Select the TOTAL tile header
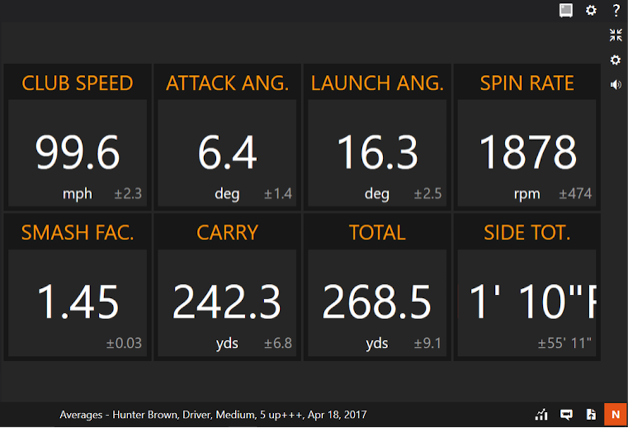 coord(377,233)
